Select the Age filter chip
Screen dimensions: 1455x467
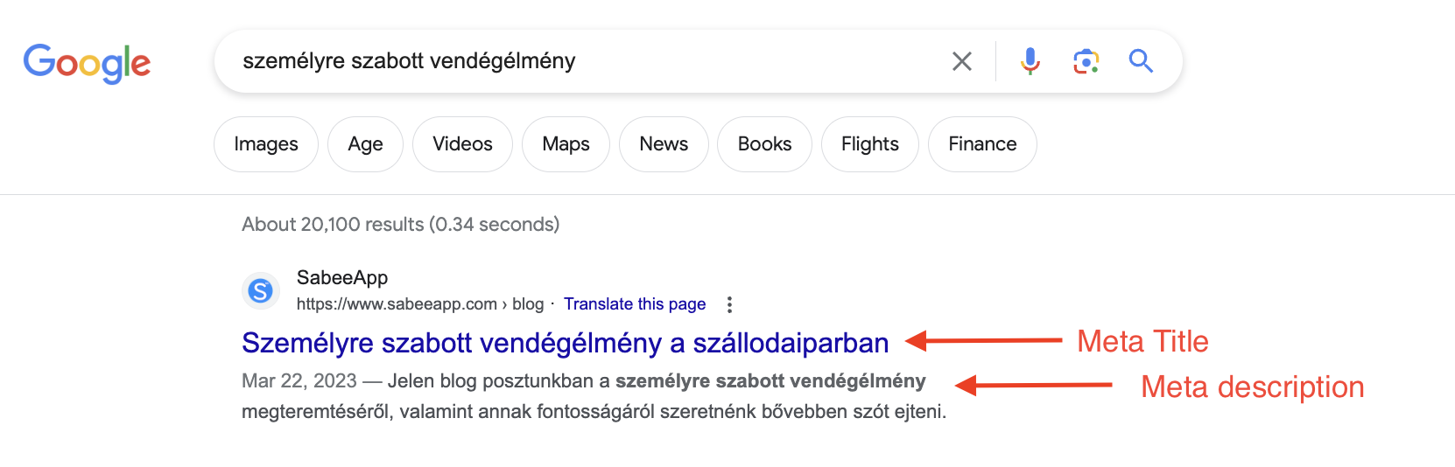(x=365, y=144)
